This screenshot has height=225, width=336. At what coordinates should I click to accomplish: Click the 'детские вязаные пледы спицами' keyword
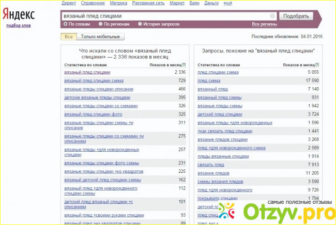(97, 97)
